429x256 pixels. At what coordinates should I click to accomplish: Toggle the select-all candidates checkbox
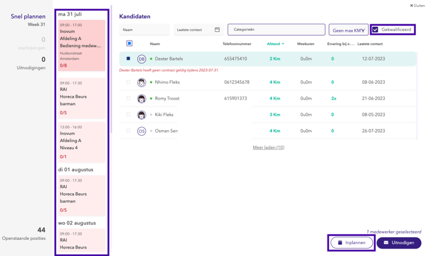coord(130,44)
